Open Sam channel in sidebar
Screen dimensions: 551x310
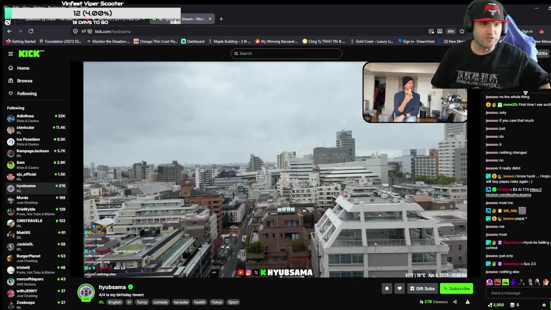[x=36, y=164]
